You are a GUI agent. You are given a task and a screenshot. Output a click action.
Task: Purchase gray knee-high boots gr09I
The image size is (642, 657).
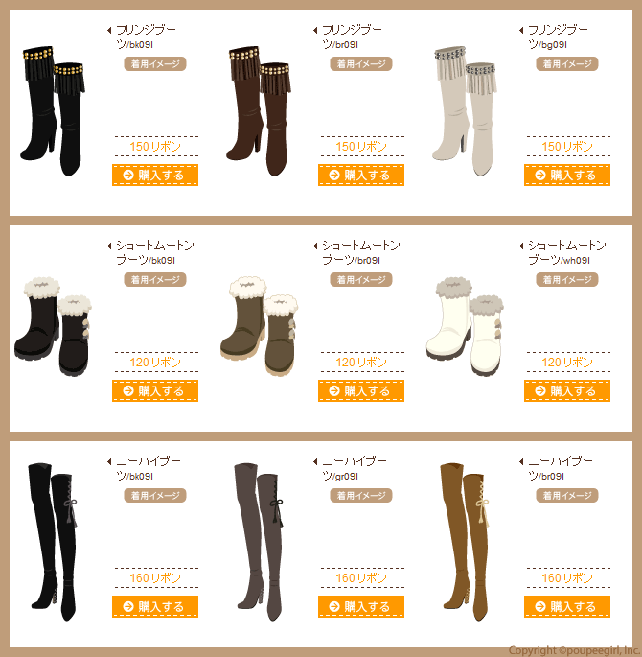[x=361, y=606]
